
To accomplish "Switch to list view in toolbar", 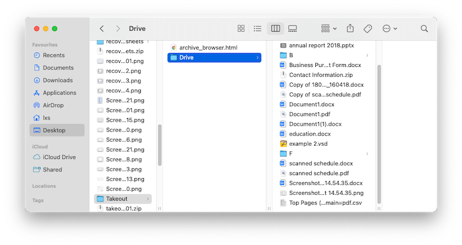I will pos(258,28).
